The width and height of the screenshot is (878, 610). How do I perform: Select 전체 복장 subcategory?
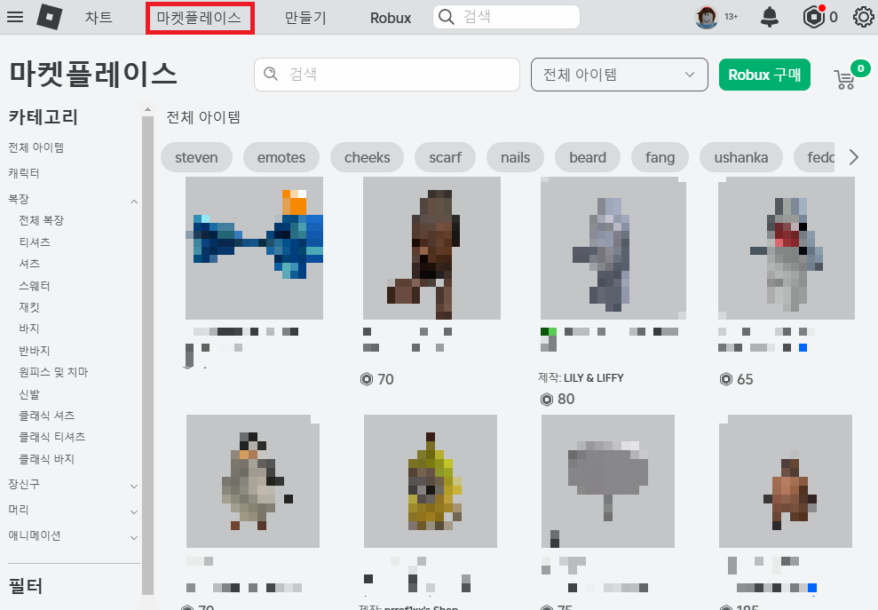[42, 220]
